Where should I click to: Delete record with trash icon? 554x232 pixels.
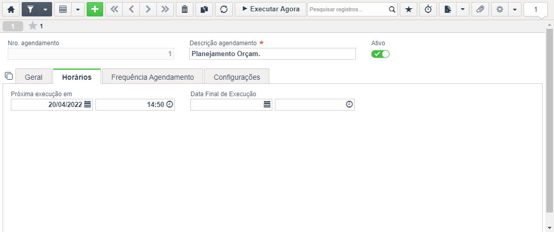185,10
